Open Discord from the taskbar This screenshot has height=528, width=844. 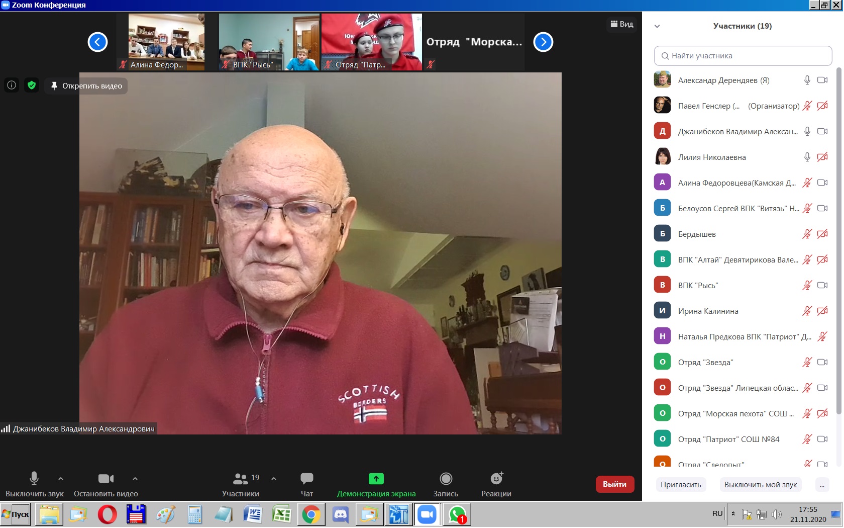tap(341, 515)
